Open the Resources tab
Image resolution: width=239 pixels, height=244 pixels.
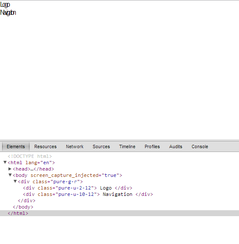pyautogui.click(x=45, y=146)
